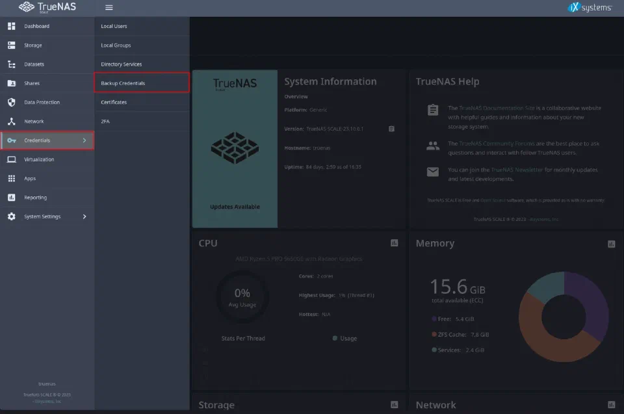
Task: Click the 'Platform: Generic' entry
Action: click(305, 110)
